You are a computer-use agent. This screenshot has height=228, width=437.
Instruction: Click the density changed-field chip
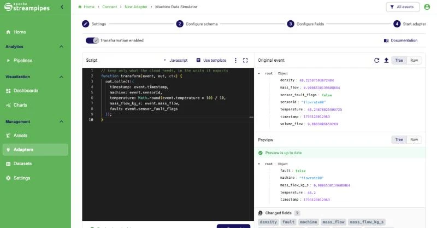(268, 222)
